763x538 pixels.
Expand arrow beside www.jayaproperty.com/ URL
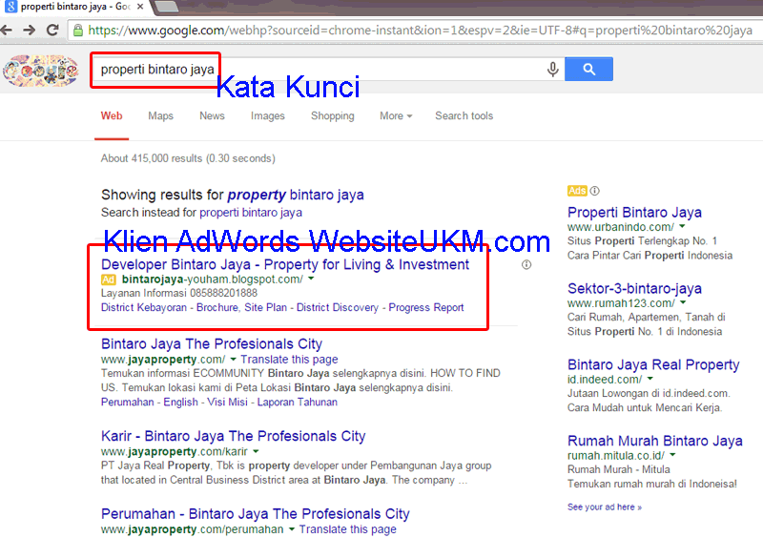[x=233, y=360]
